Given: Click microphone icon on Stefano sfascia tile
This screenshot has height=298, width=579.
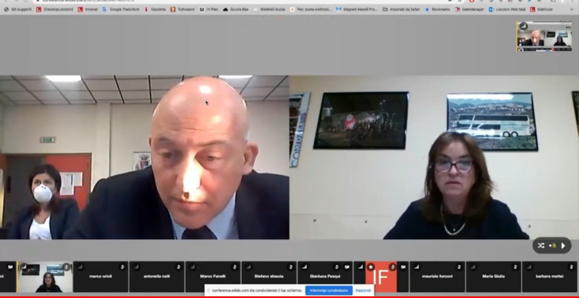Looking at the screenshot, I should (x=291, y=266).
